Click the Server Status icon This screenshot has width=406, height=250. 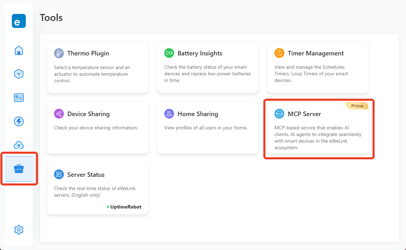point(59,175)
